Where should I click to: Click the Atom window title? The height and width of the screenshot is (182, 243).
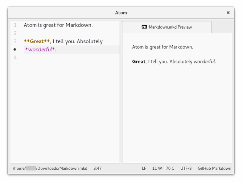[x=121, y=13]
